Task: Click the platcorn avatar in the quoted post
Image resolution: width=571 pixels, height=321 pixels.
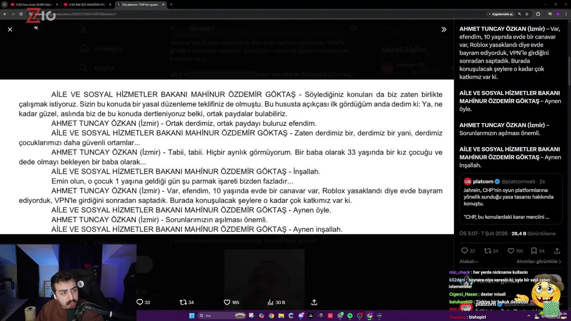Action: pos(468,181)
